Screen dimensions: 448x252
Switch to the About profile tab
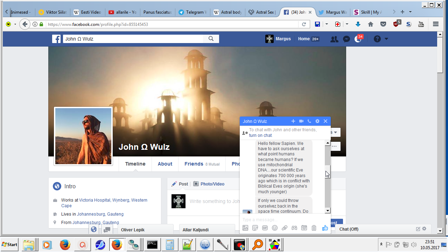pyautogui.click(x=165, y=164)
